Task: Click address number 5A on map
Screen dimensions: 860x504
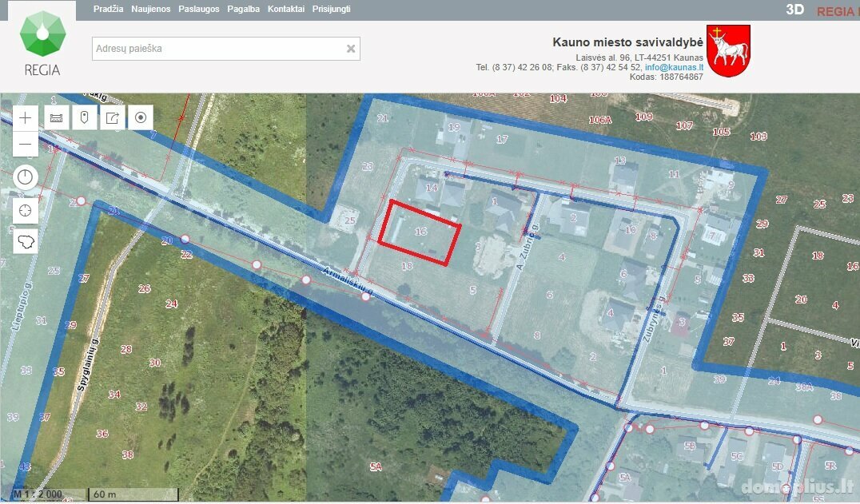Action: click(x=376, y=466)
